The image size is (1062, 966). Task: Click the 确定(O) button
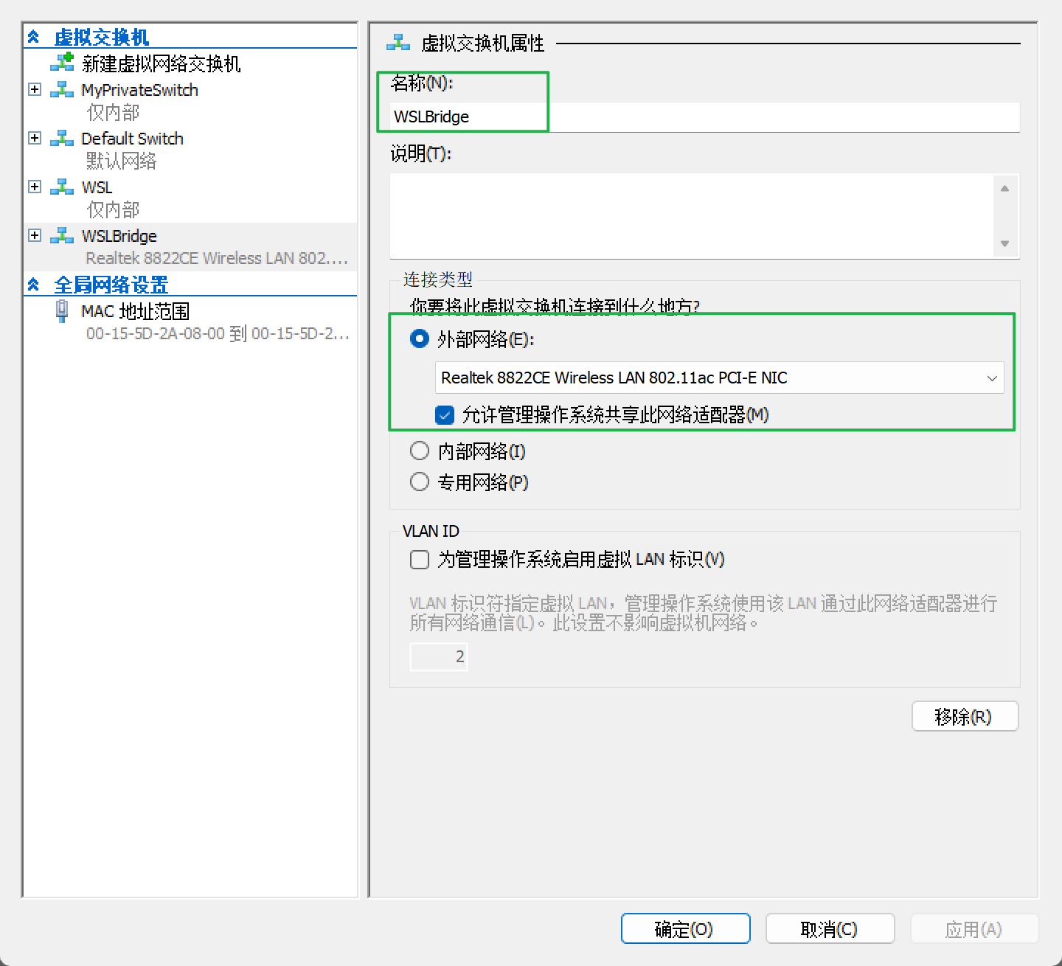click(x=684, y=928)
